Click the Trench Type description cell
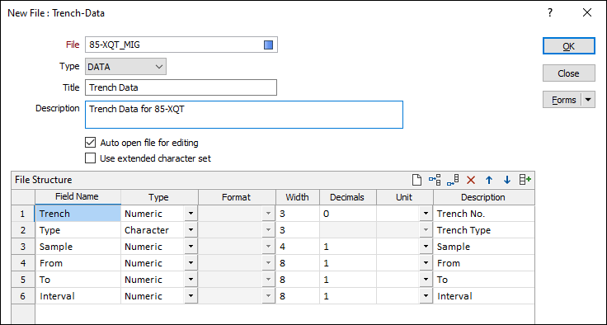This screenshot has height=325, width=607. click(483, 230)
